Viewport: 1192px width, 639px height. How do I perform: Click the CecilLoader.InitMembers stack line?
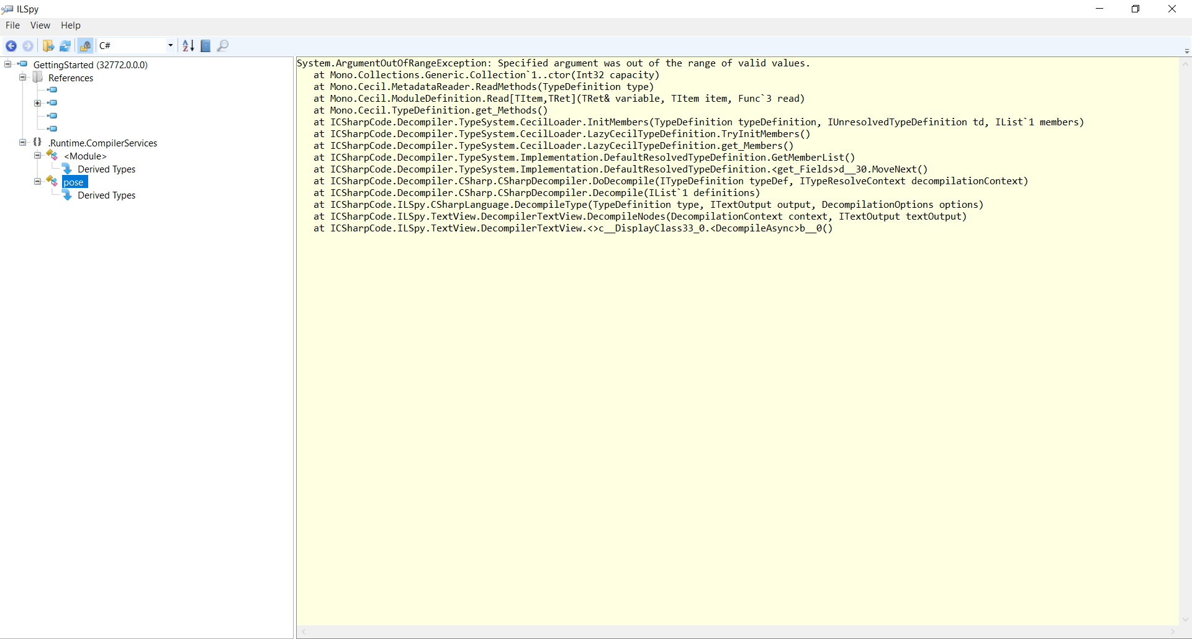click(x=699, y=122)
